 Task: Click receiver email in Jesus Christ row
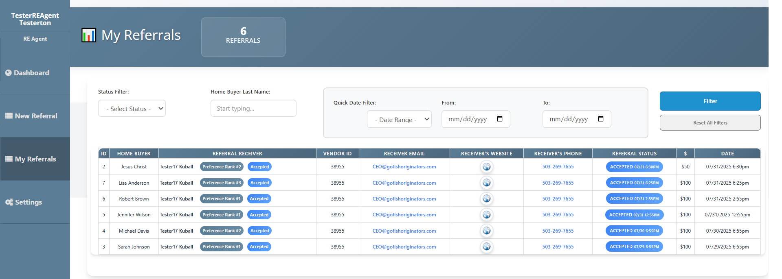404,167
